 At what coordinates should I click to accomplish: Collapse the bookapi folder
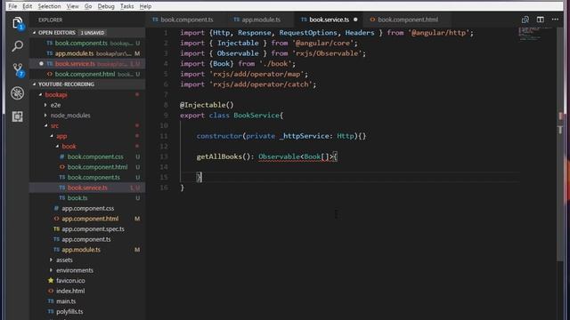click(40, 95)
